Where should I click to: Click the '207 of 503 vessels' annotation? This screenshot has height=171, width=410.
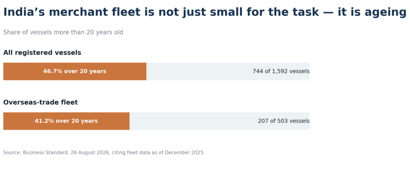[x=284, y=121]
